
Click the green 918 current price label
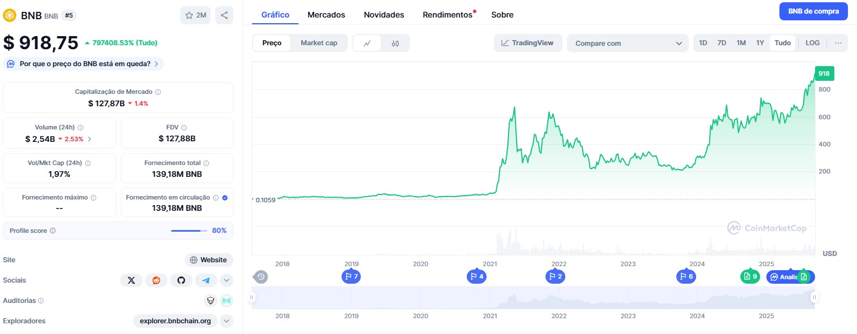pyautogui.click(x=824, y=73)
